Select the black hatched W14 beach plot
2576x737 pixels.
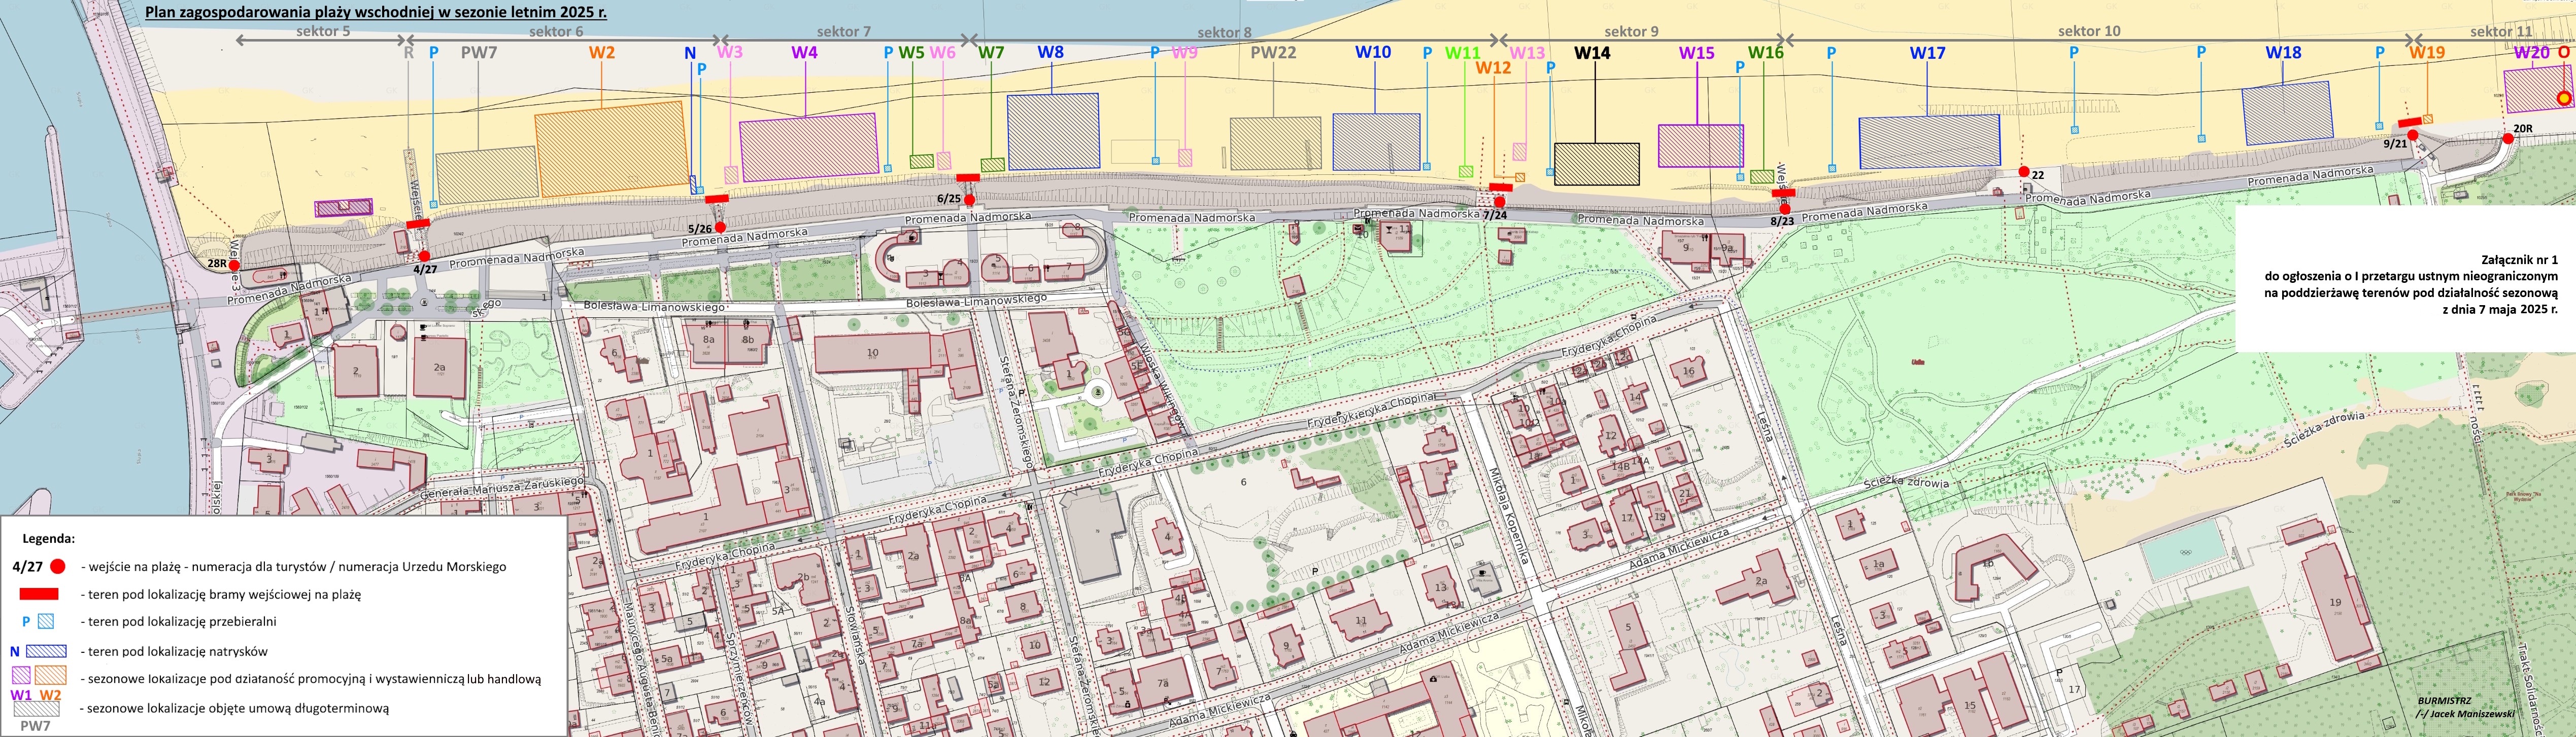click(1596, 165)
